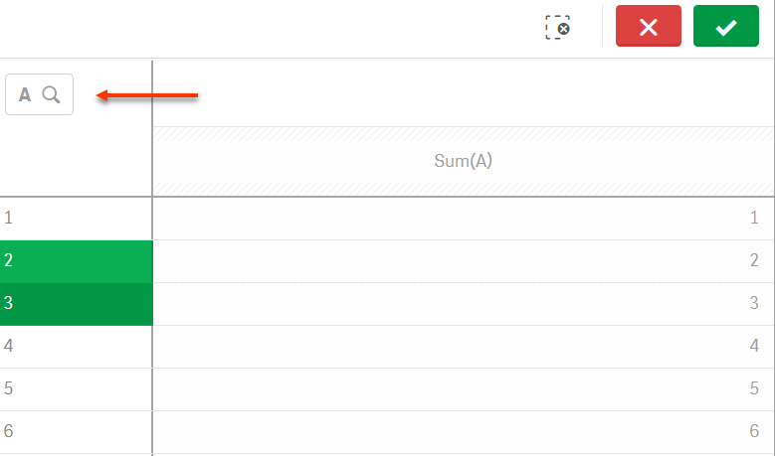This screenshot has height=456, width=775.
Task: Click the letter A in the search header box
Action: tap(25, 95)
